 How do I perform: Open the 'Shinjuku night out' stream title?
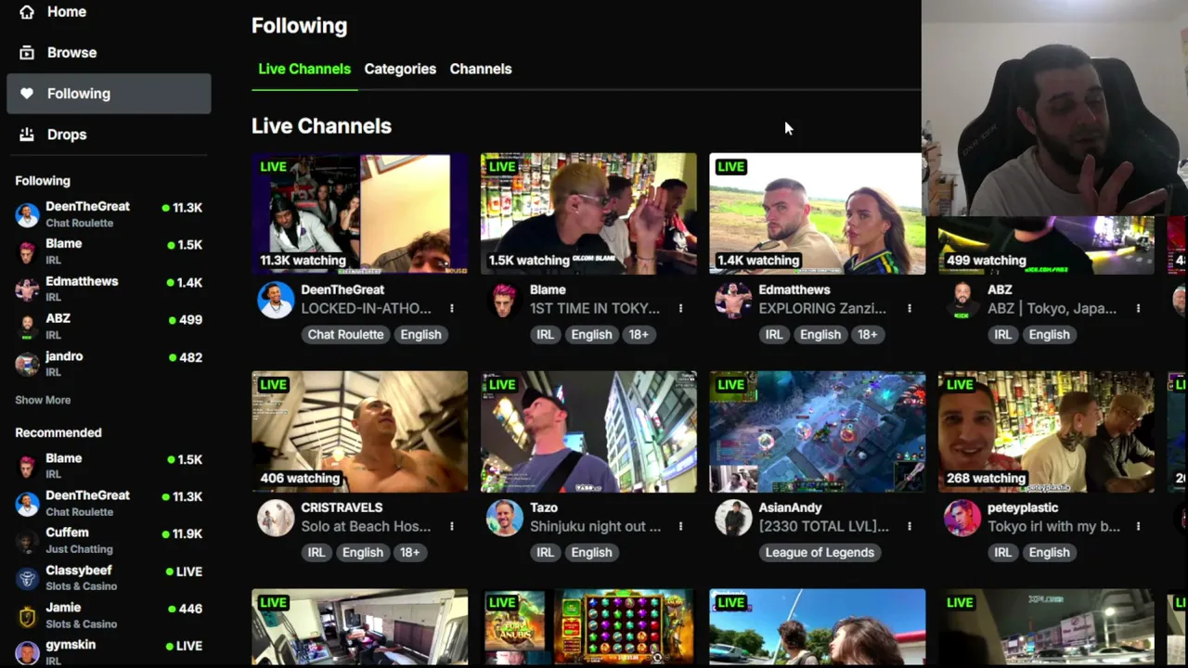(595, 526)
